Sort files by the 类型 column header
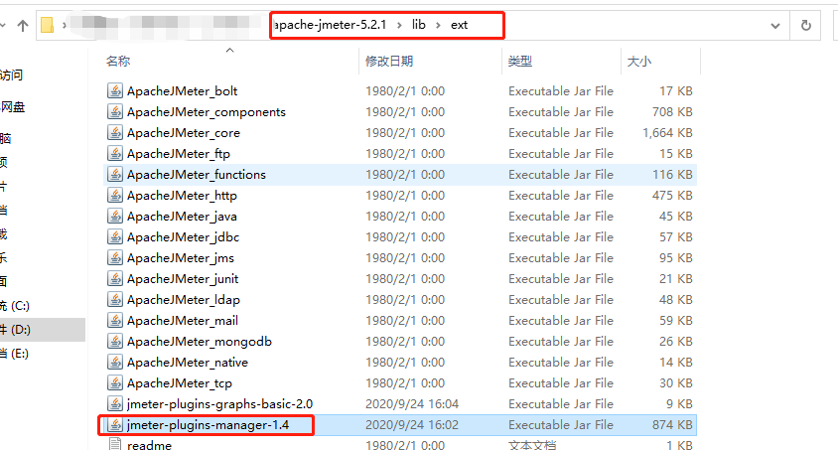This screenshot has height=450, width=838. point(520,61)
